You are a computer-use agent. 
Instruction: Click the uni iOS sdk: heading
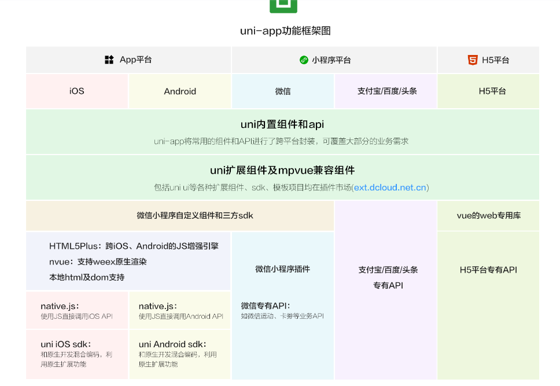coord(66,344)
